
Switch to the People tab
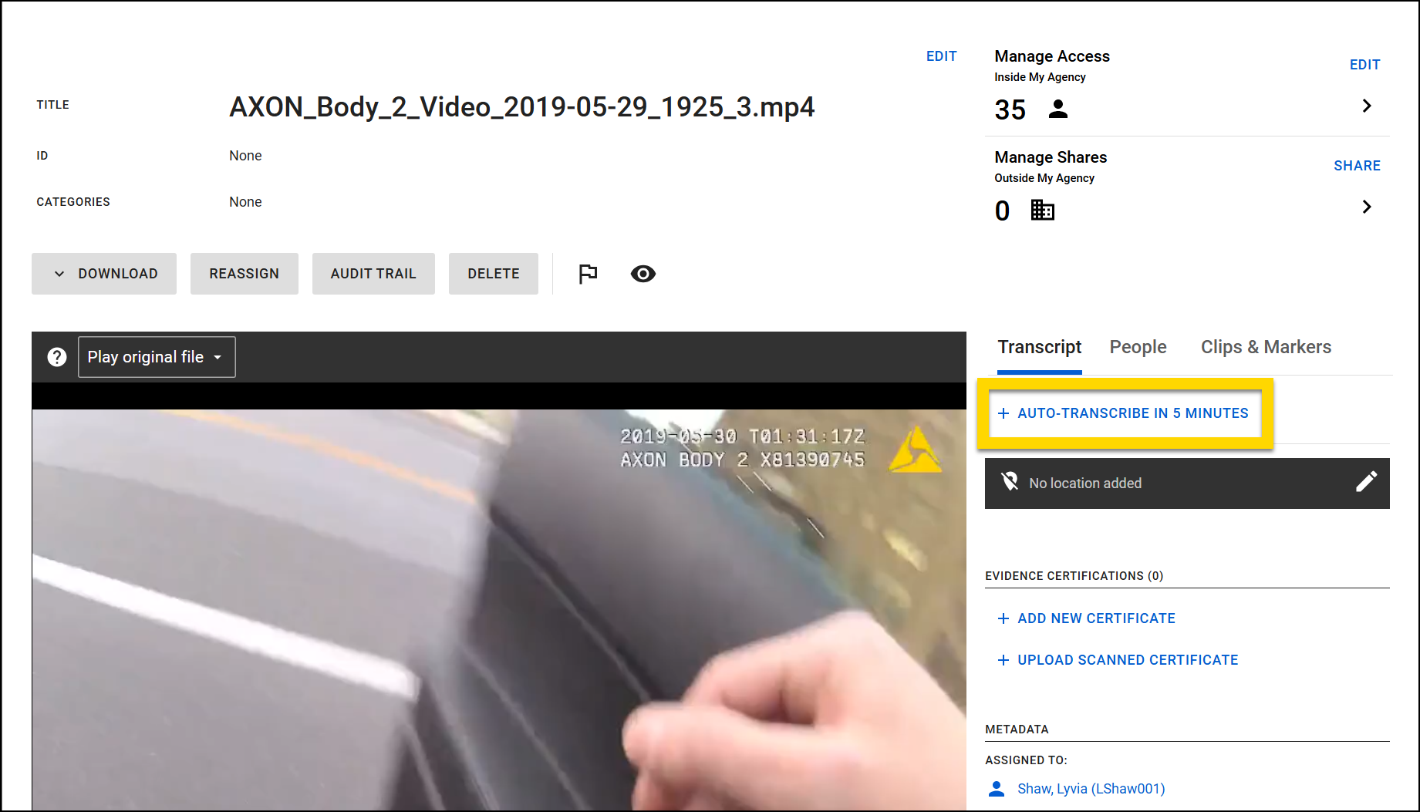[x=1138, y=347]
